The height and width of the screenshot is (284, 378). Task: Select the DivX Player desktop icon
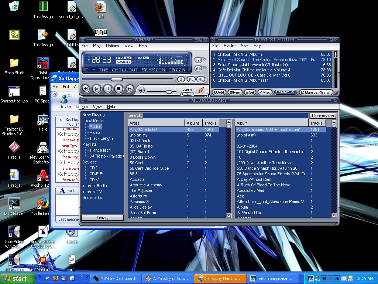14,206
